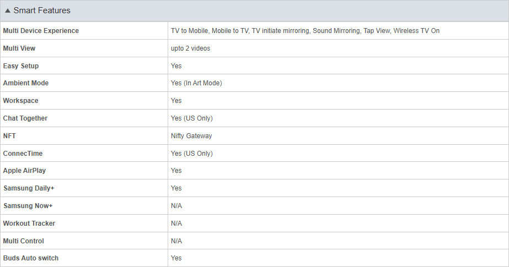
Task: Select the Workout Tracker label
Action: click(29, 224)
